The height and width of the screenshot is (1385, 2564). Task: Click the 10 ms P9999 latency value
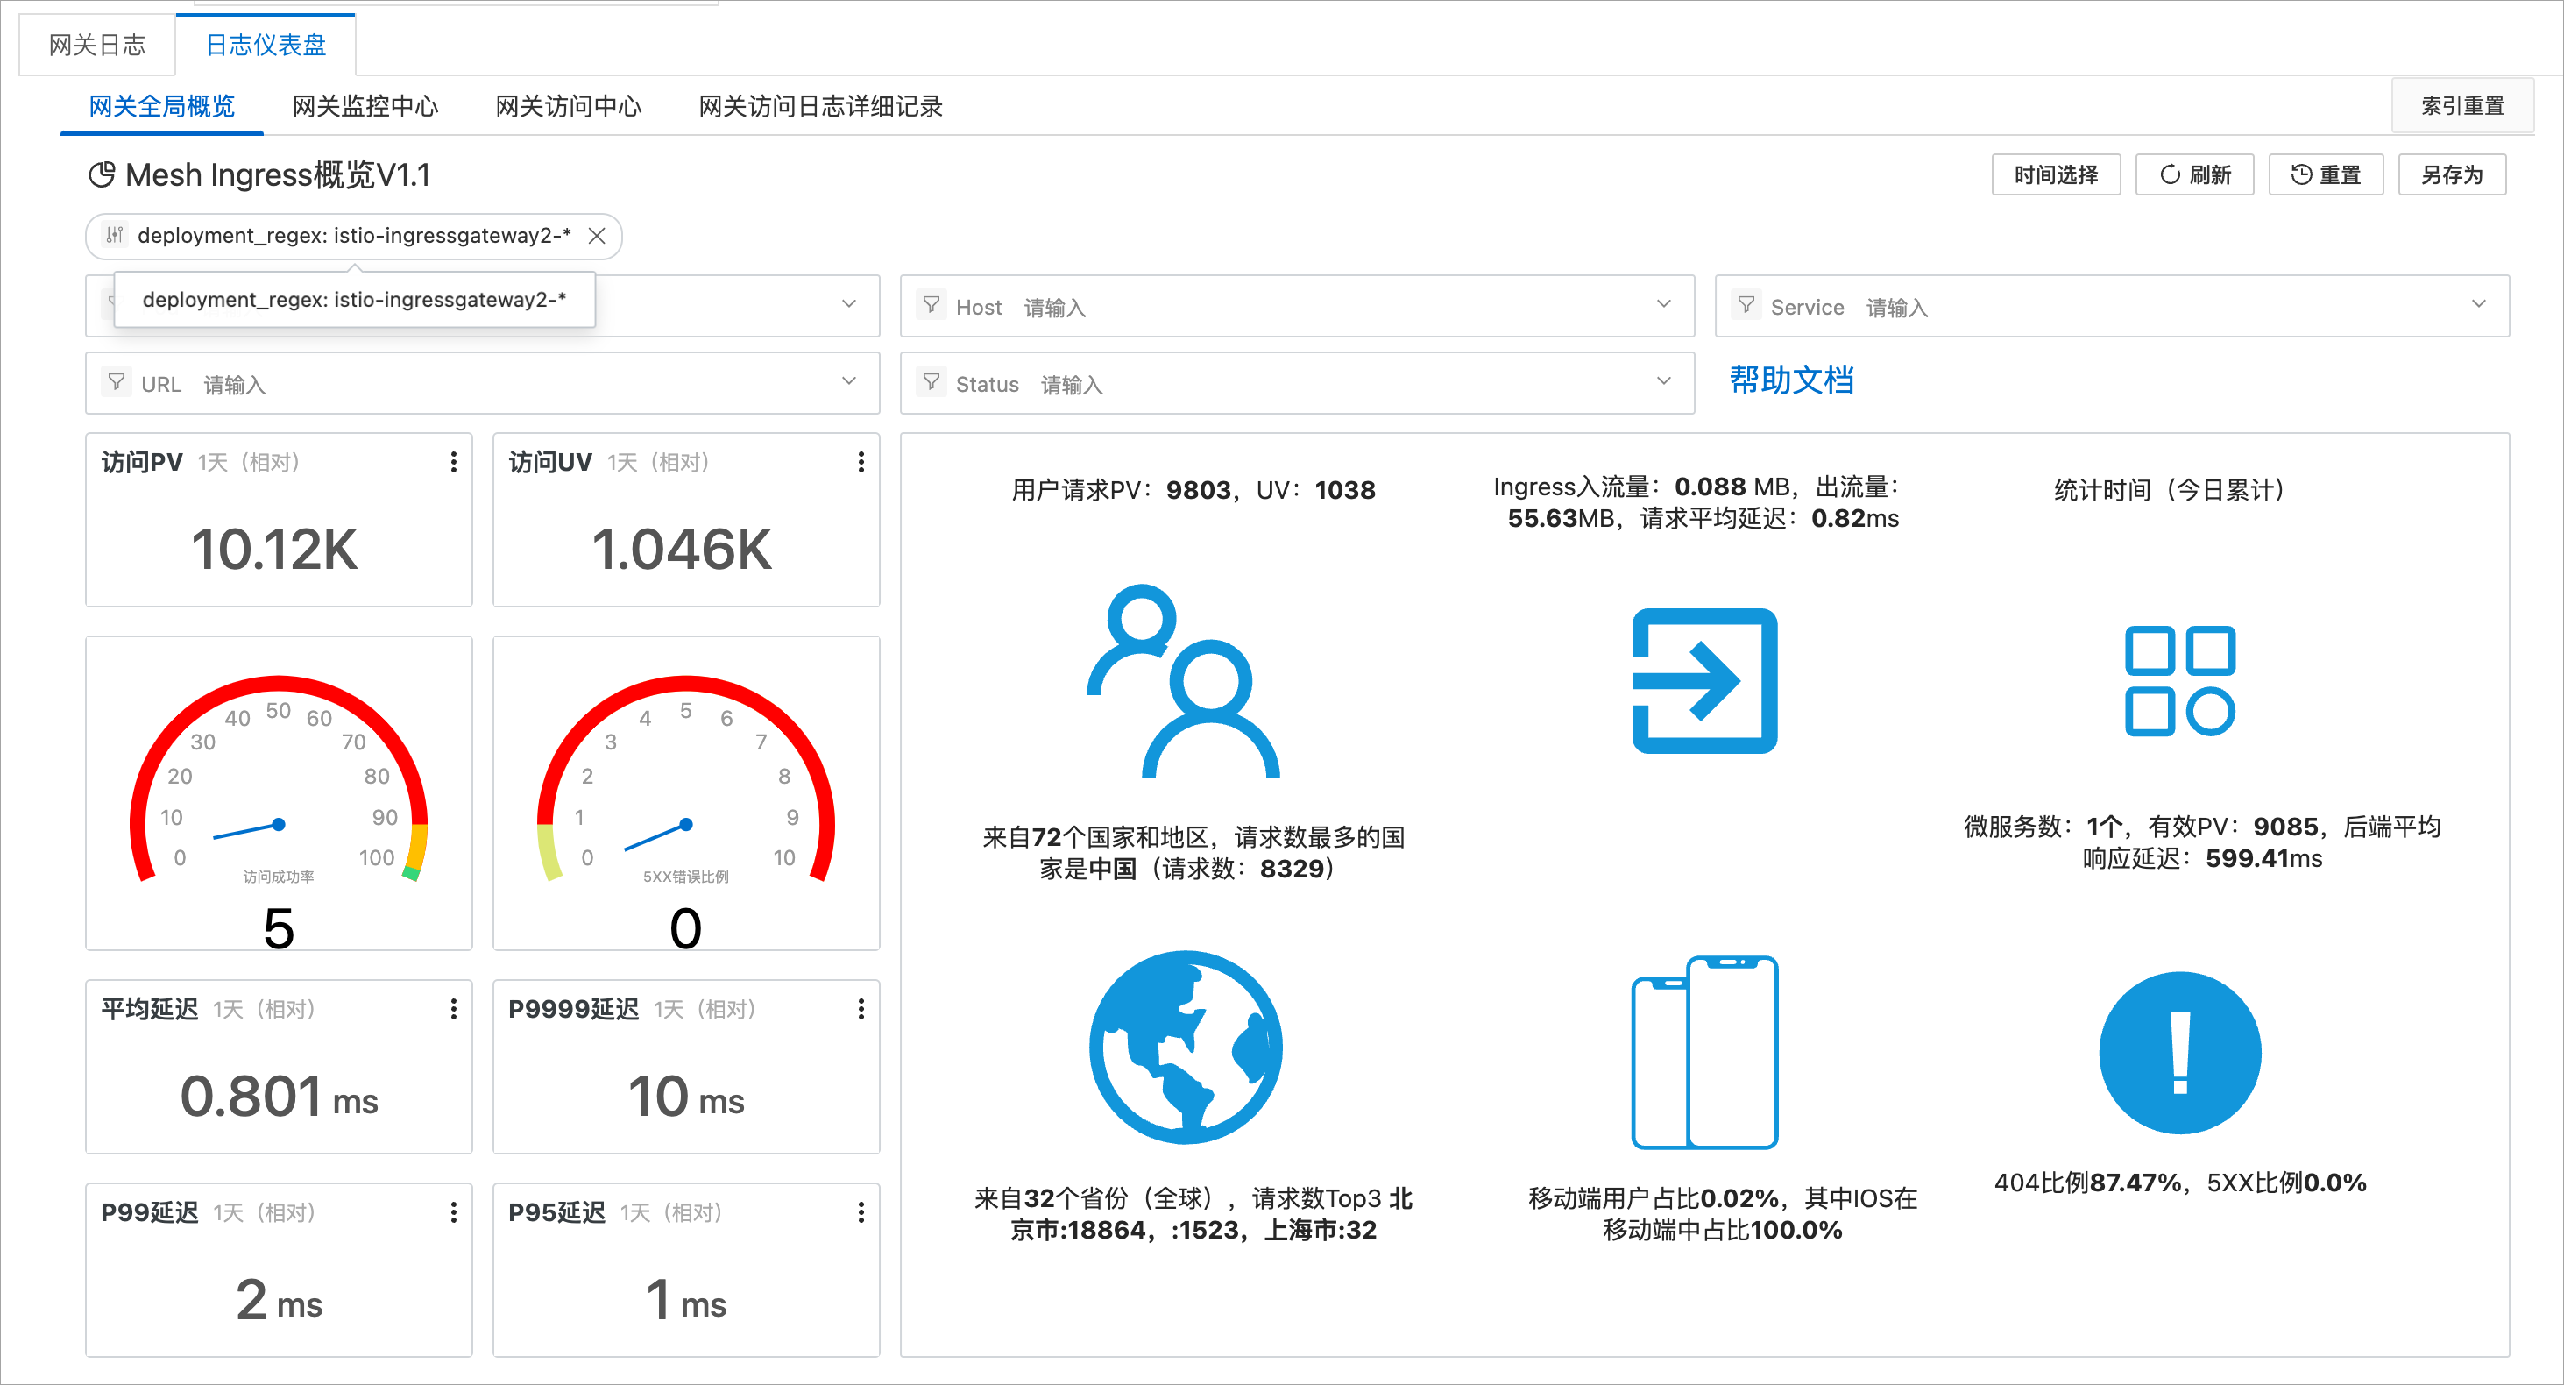pyautogui.click(x=686, y=1097)
